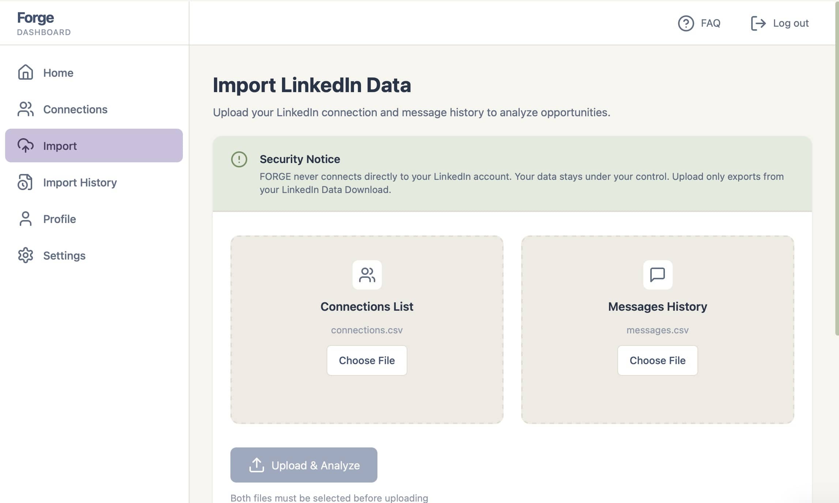Screen dimensions: 839x503
Task: Click the Settings gear icon
Action: pos(25,255)
